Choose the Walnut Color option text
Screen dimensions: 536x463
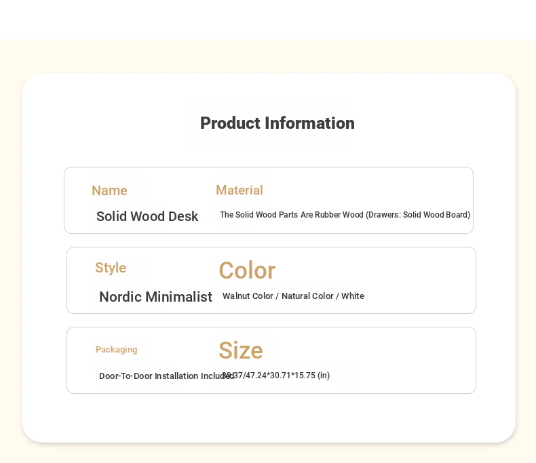click(248, 296)
